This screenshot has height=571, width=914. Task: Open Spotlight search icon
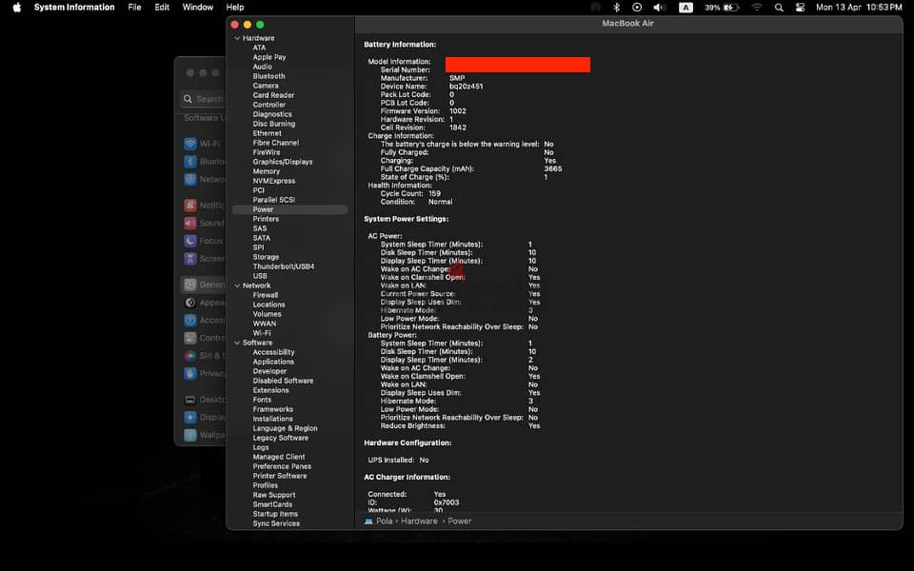coord(779,7)
